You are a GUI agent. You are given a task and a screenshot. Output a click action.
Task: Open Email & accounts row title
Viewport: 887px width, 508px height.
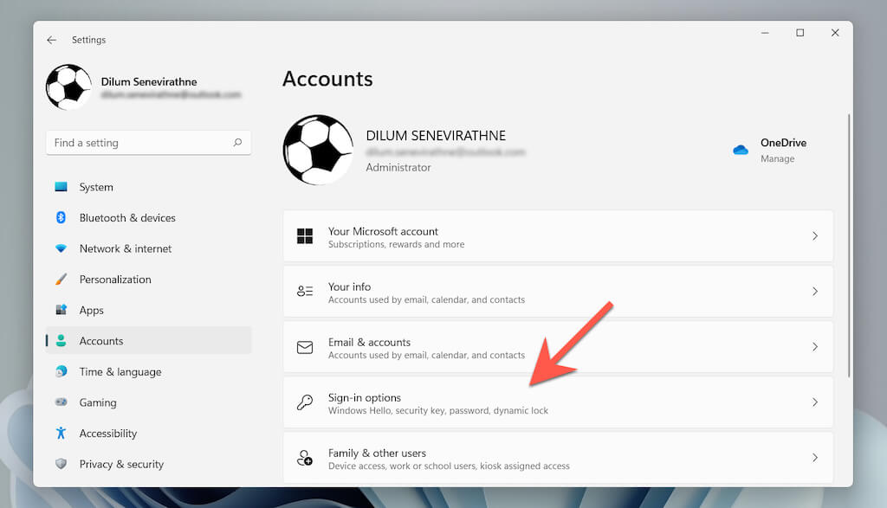coord(369,342)
